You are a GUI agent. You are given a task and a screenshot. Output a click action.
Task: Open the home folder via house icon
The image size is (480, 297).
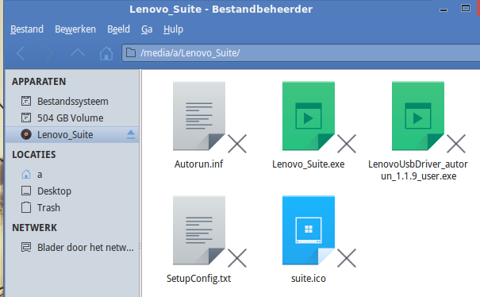pyautogui.click(x=106, y=53)
